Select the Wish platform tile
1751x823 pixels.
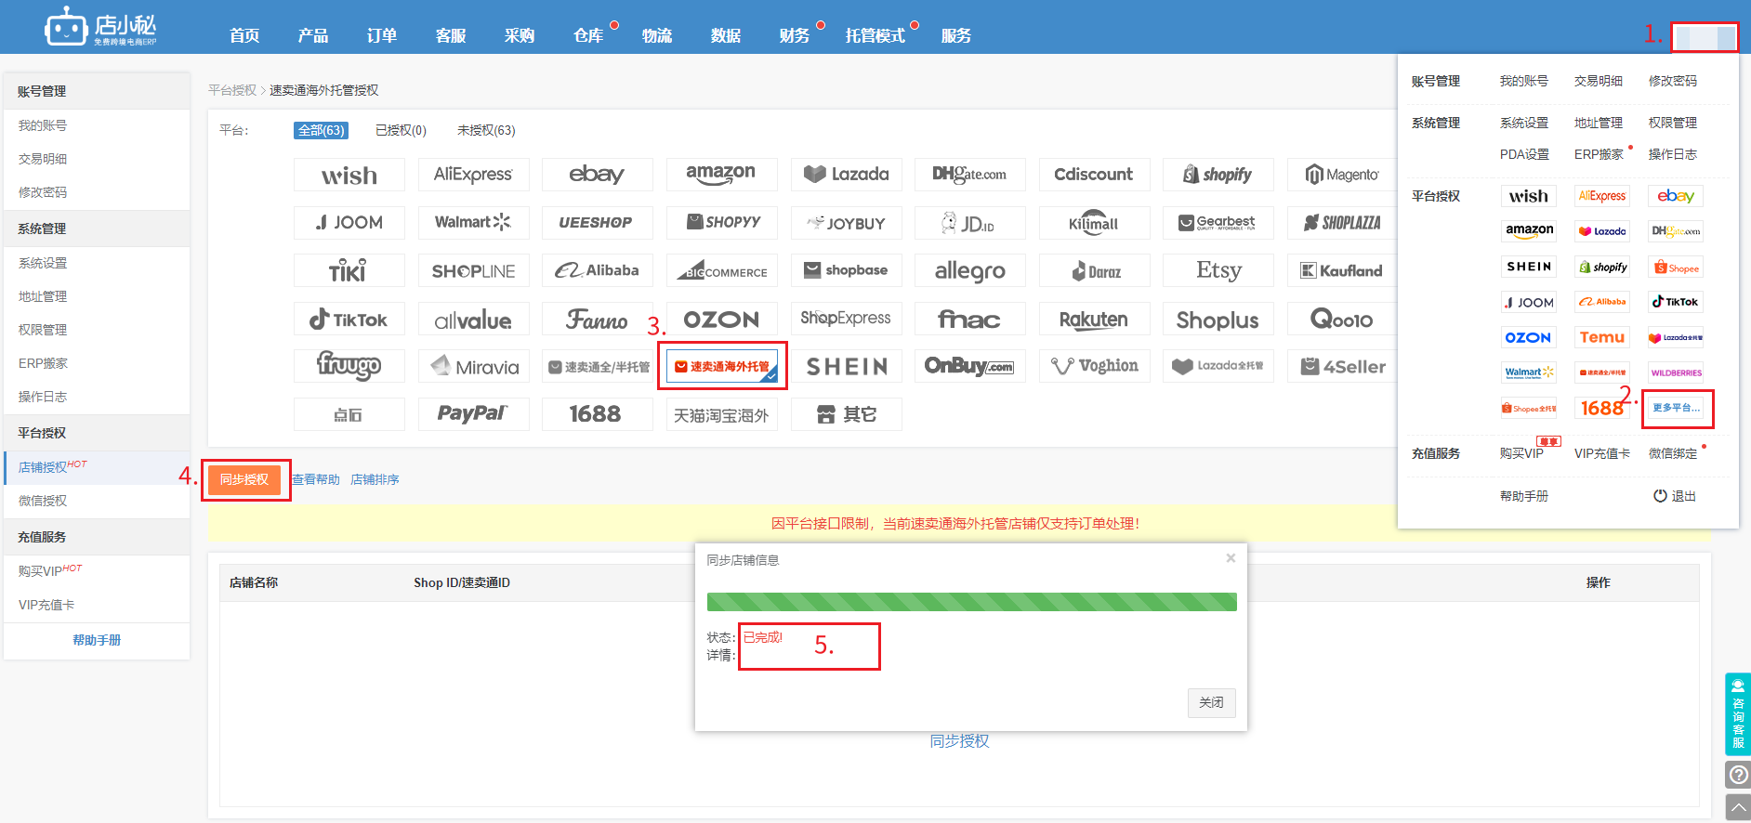[x=349, y=175]
